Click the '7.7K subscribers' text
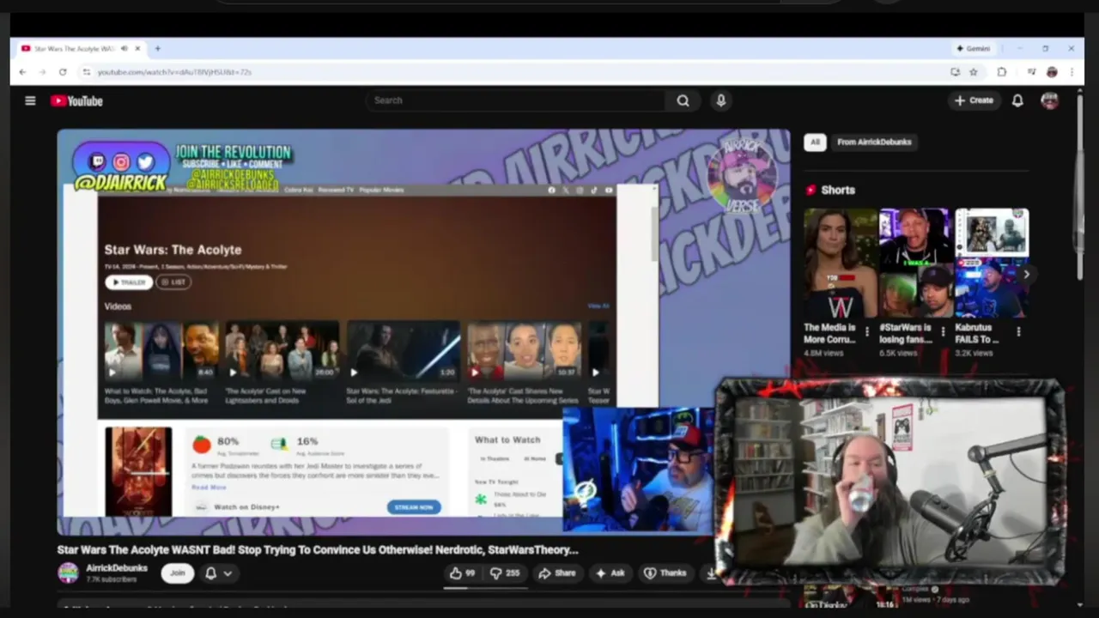 coord(111,580)
